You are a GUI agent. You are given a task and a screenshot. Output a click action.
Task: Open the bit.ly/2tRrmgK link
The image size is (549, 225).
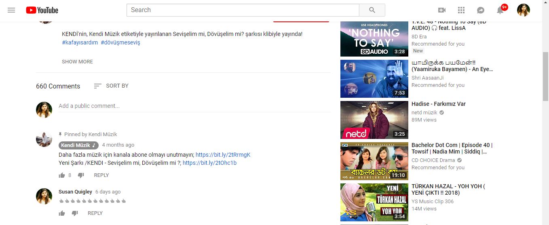click(223, 155)
